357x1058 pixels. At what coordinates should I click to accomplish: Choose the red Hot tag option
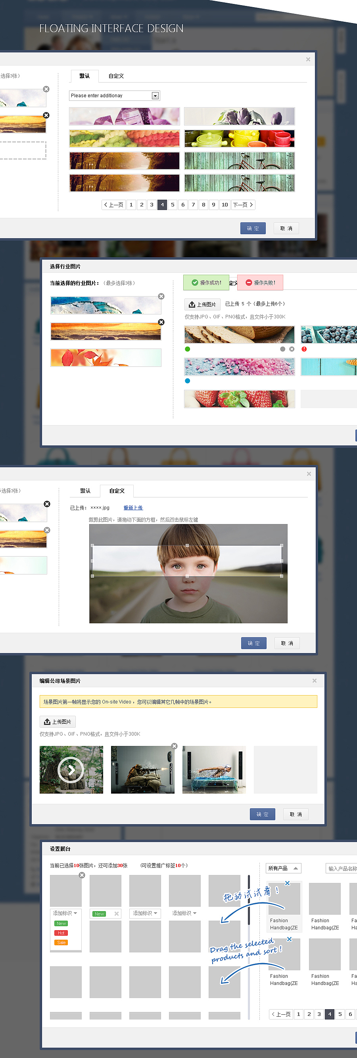[x=61, y=933]
